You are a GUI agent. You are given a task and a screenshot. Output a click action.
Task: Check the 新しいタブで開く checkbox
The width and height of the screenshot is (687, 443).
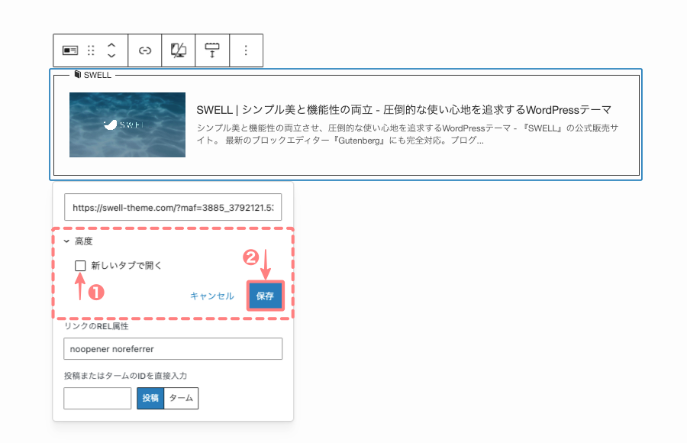tap(80, 265)
